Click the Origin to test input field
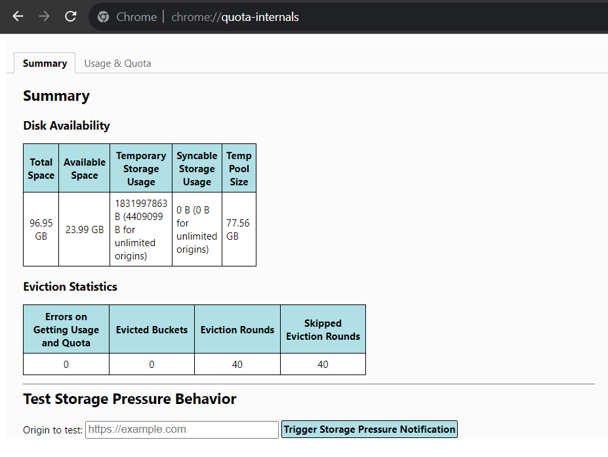 (x=182, y=430)
